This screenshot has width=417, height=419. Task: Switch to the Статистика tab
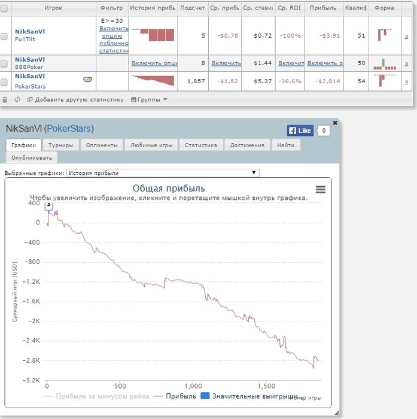[201, 145]
